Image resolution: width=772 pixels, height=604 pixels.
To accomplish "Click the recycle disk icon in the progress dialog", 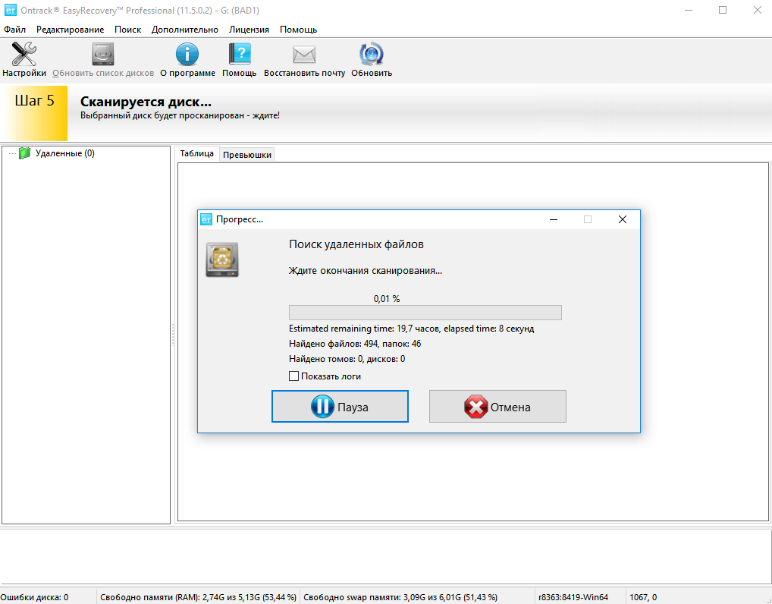I will click(x=222, y=260).
